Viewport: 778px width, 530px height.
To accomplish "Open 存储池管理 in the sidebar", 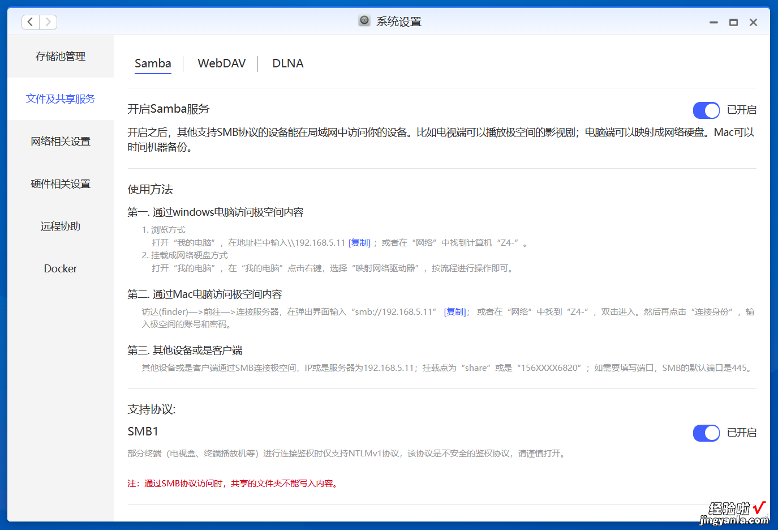I will coord(61,56).
